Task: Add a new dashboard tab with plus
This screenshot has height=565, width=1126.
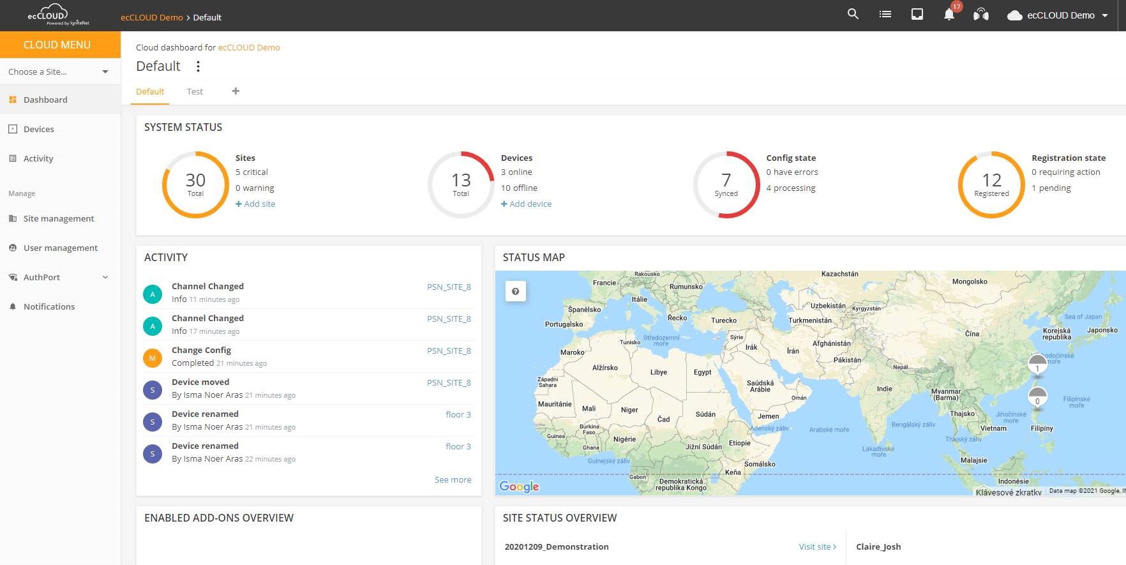Action: [x=236, y=91]
